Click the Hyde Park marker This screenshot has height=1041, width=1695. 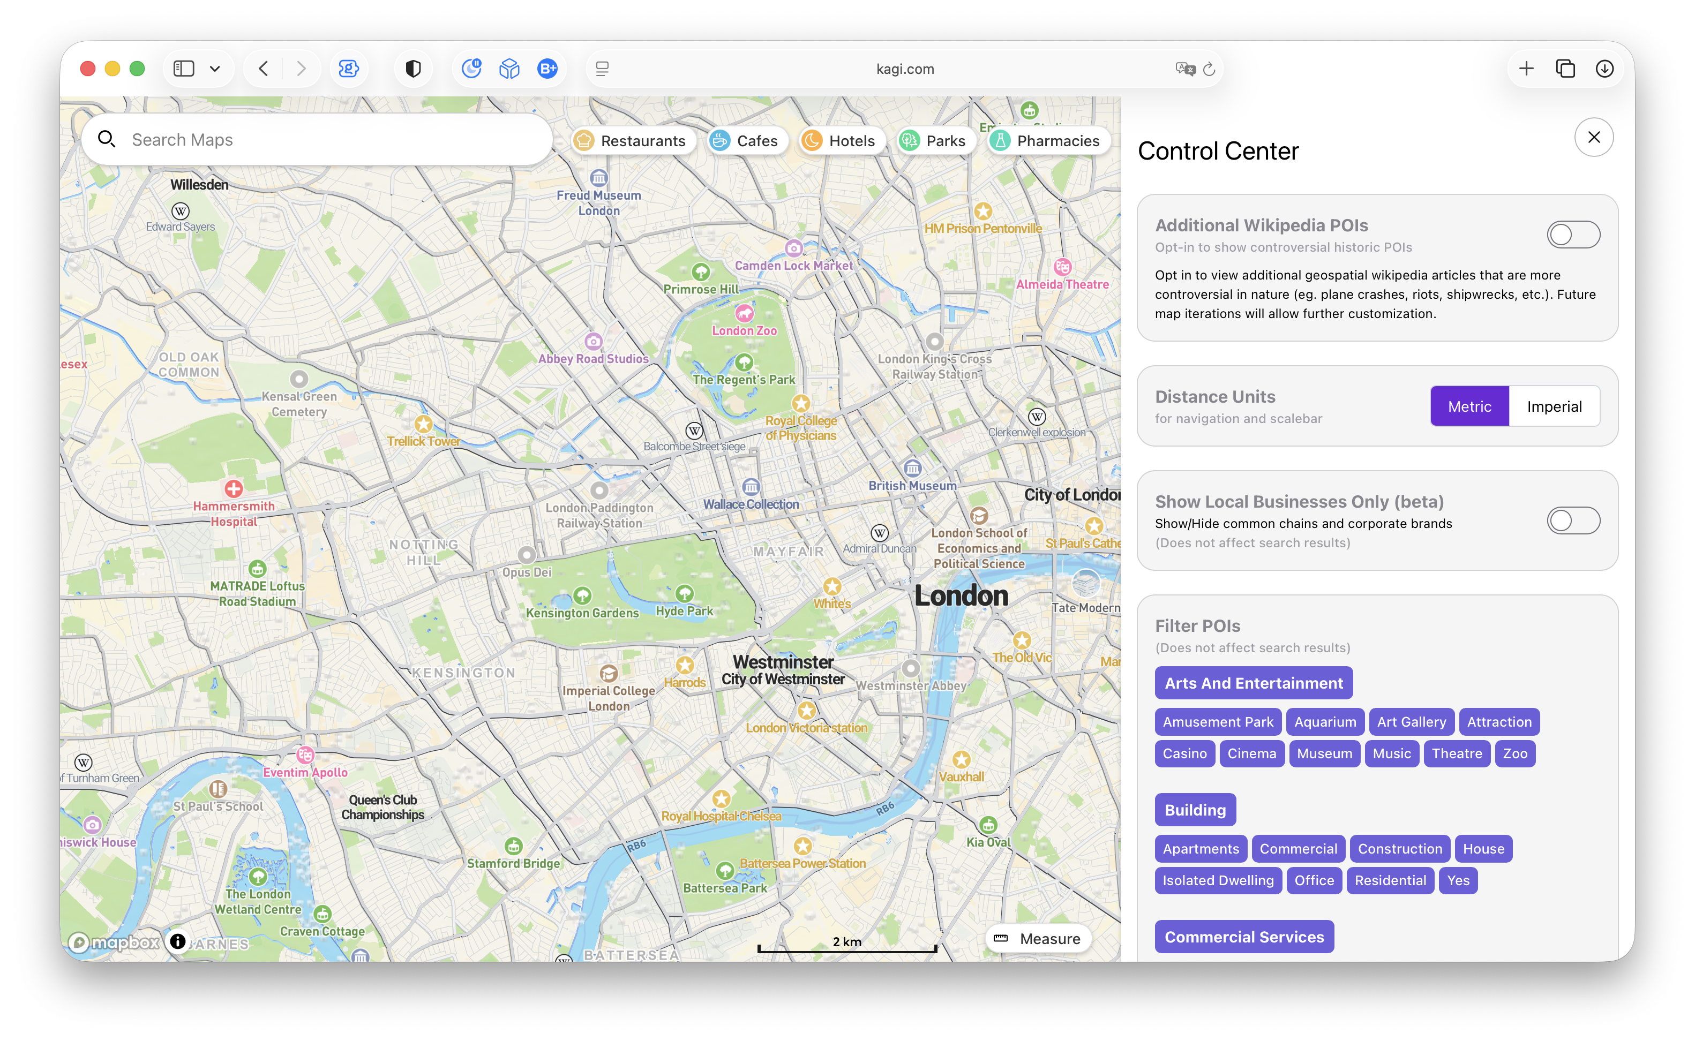[684, 593]
